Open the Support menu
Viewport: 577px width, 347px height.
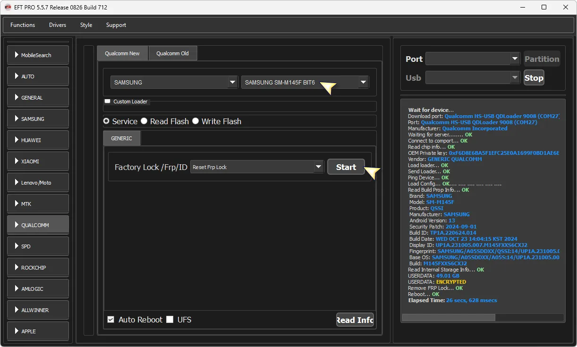pos(116,25)
